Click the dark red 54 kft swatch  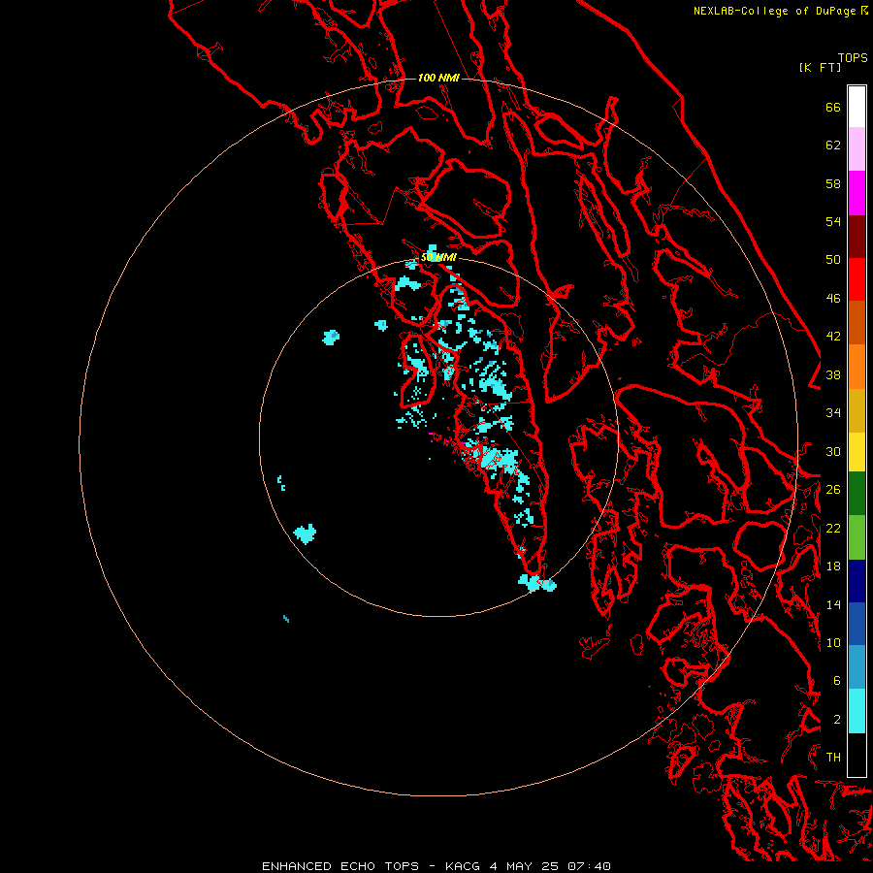point(857,236)
